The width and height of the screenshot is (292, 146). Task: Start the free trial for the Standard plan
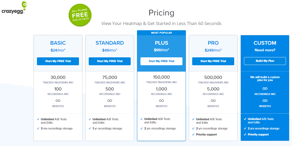click(110, 61)
